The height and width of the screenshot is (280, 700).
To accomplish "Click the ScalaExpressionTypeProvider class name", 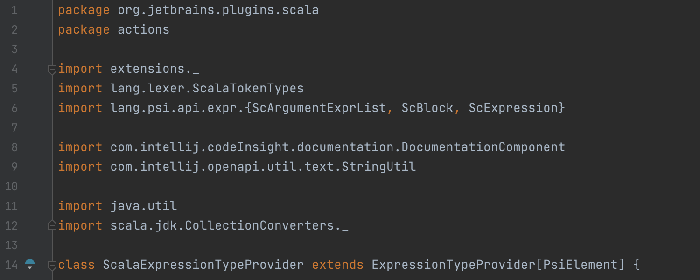I will 203,265.
